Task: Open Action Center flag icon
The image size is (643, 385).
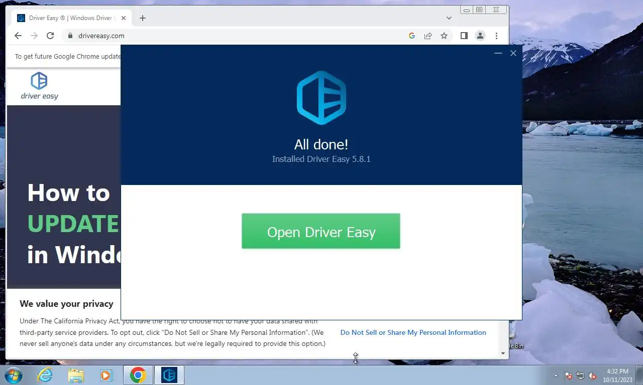Action: point(568,375)
